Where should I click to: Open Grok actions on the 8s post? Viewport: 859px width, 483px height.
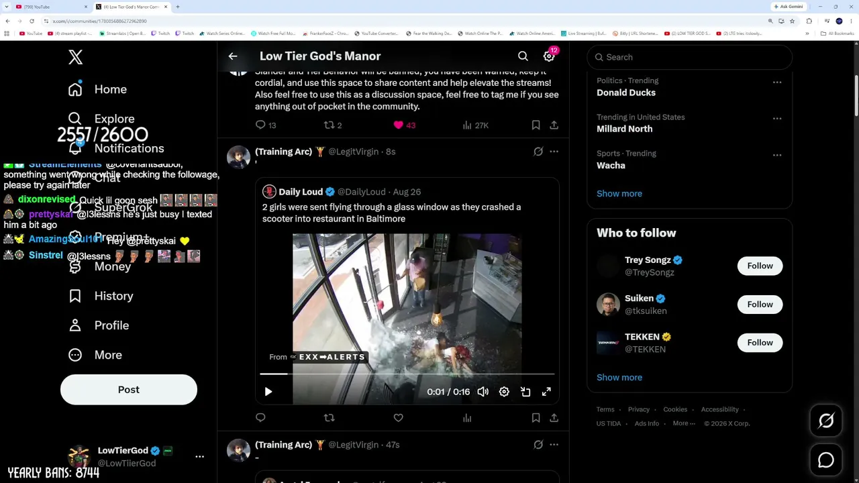click(x=538, y=152)
